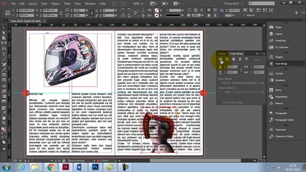The width and height of the screenshot is (306, 172).
Task: Click the reference point locator grid
Action: [x=8, y=13]
